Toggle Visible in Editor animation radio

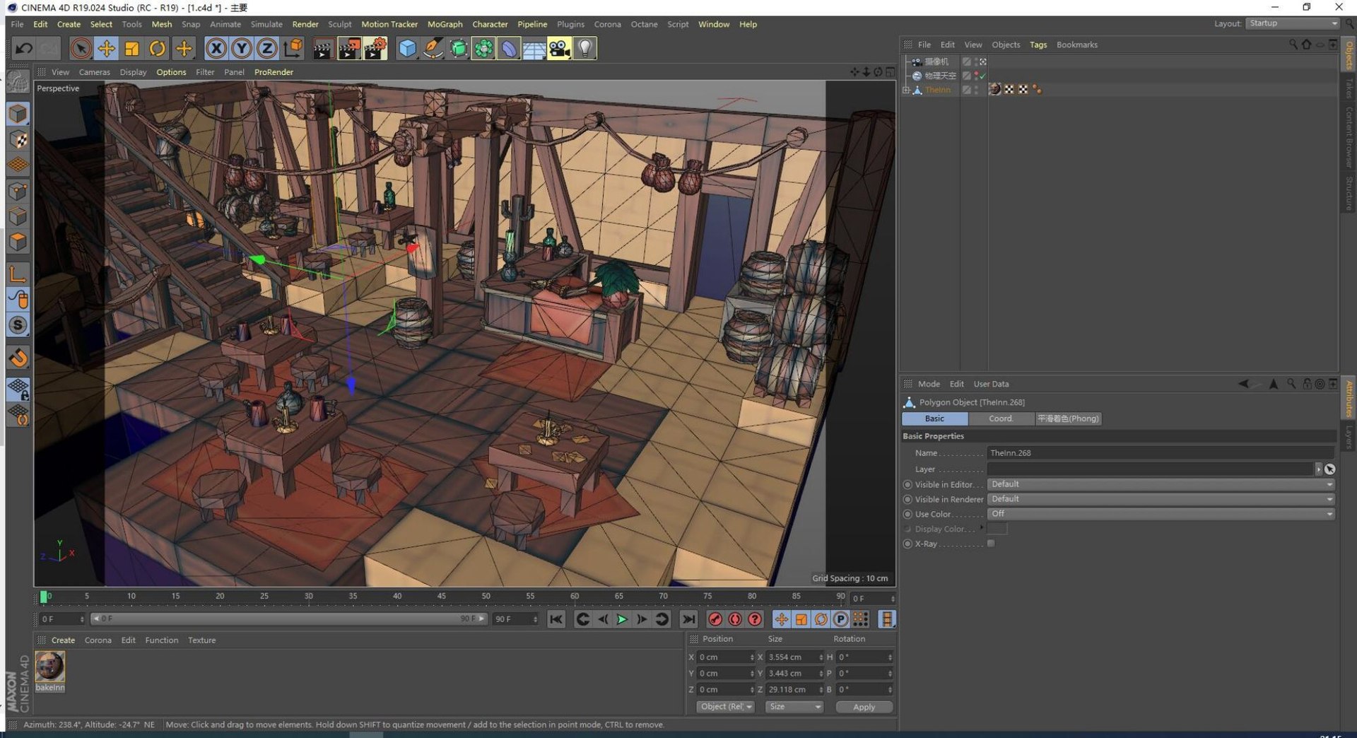coord(907,485)
